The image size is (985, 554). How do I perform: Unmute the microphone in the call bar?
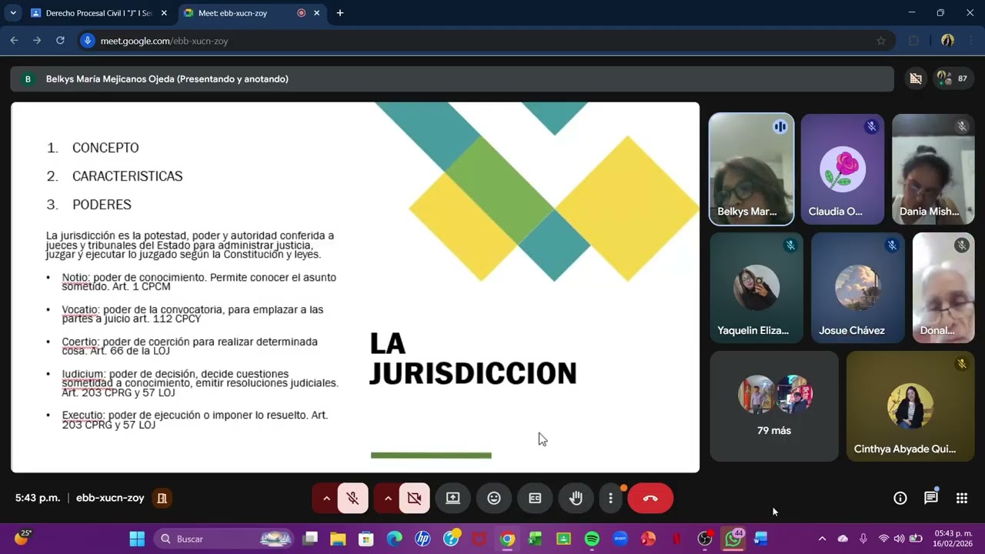tap(352, 498)
